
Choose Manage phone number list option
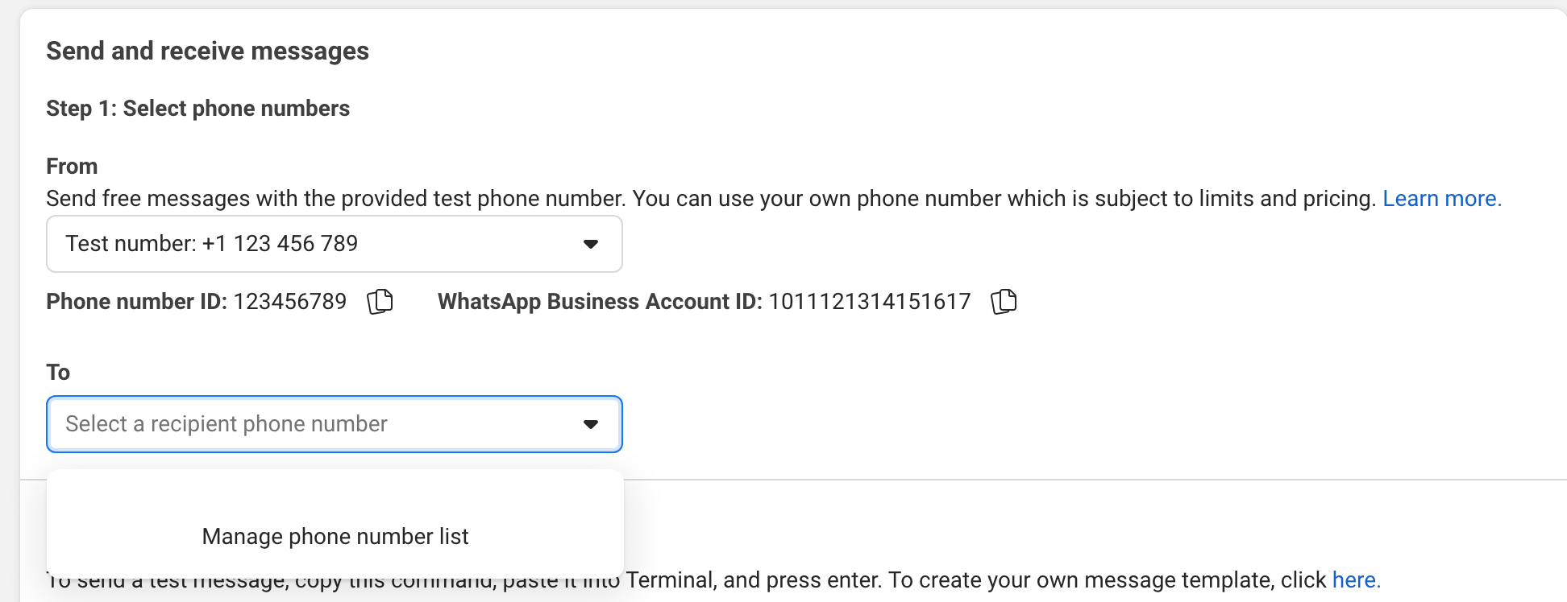click(x=335, y=537)
